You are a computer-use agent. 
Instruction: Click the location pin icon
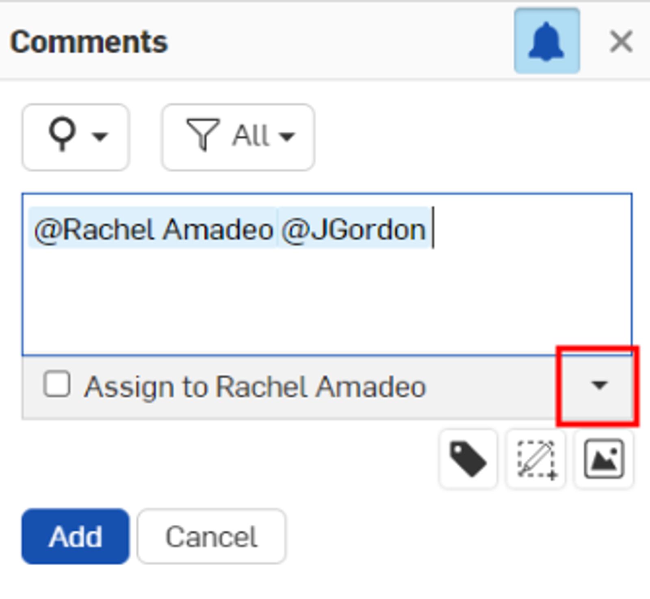point(62,134)
